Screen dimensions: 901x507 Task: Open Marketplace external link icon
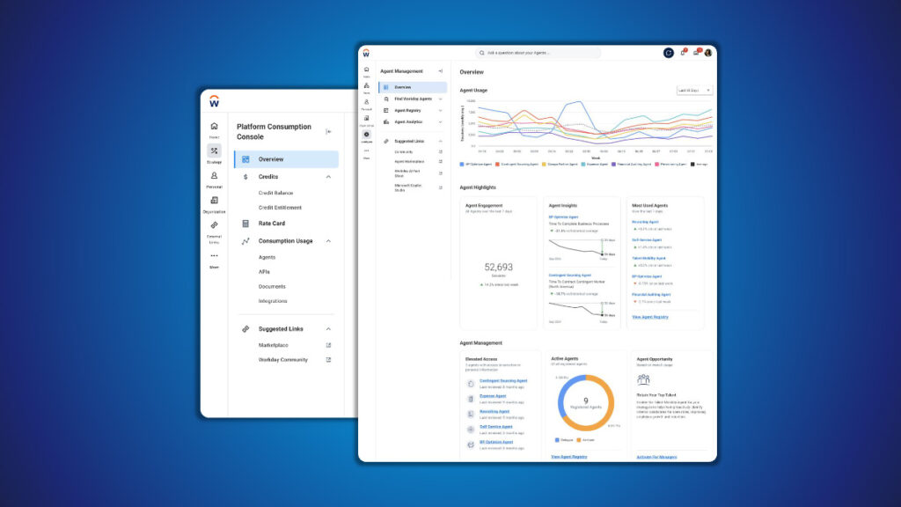tap(329, 345)
